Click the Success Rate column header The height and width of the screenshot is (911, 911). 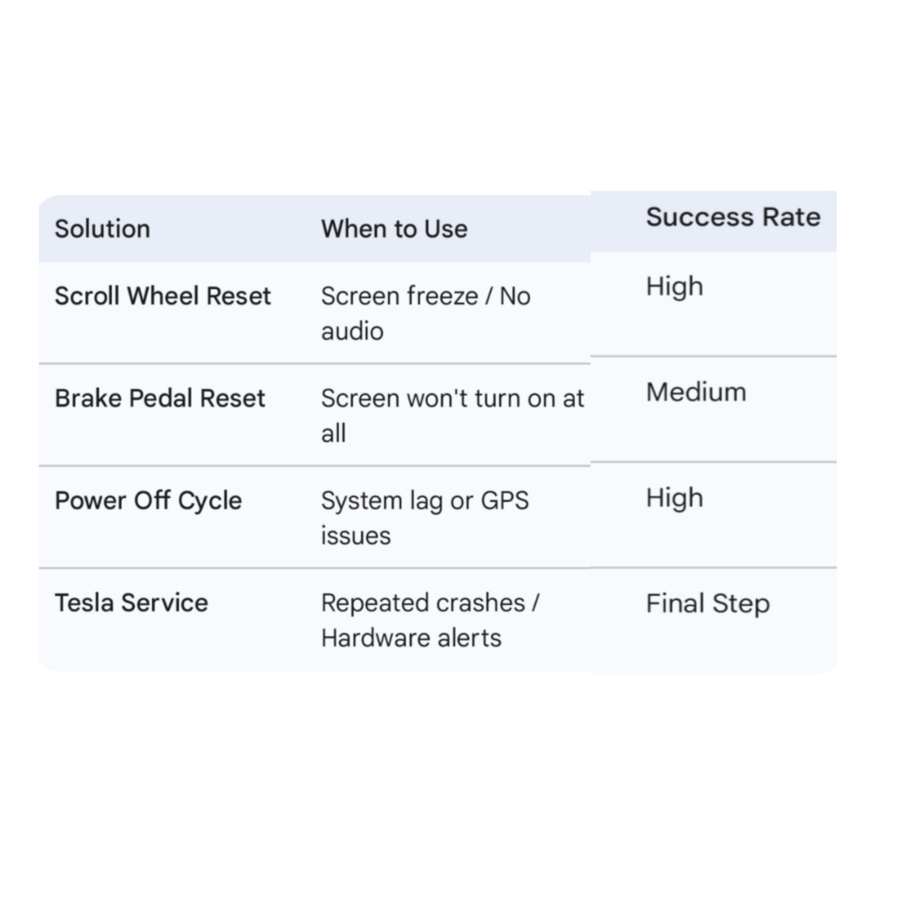732,217
